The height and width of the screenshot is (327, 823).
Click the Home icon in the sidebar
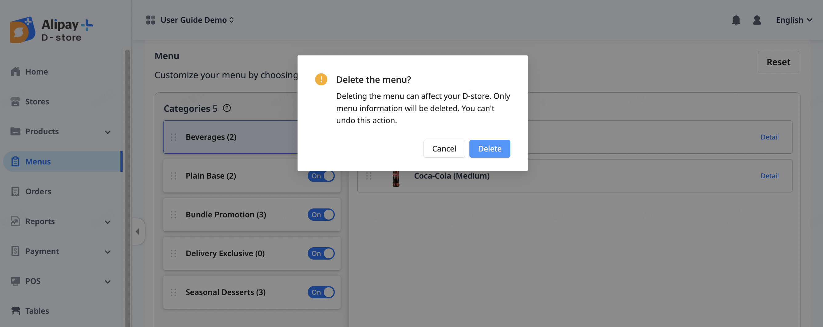(15, 71)
